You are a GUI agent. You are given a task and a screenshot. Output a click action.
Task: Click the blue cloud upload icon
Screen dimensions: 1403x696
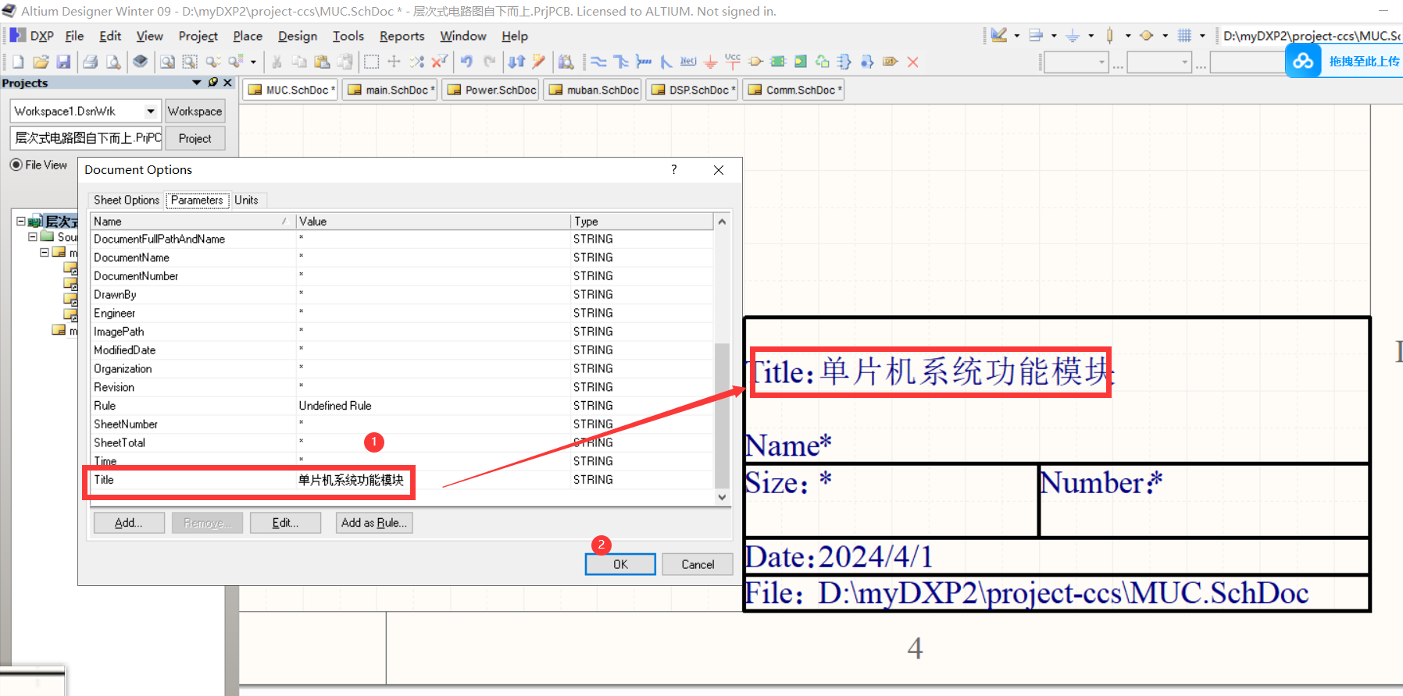[x=1303, y=61]
